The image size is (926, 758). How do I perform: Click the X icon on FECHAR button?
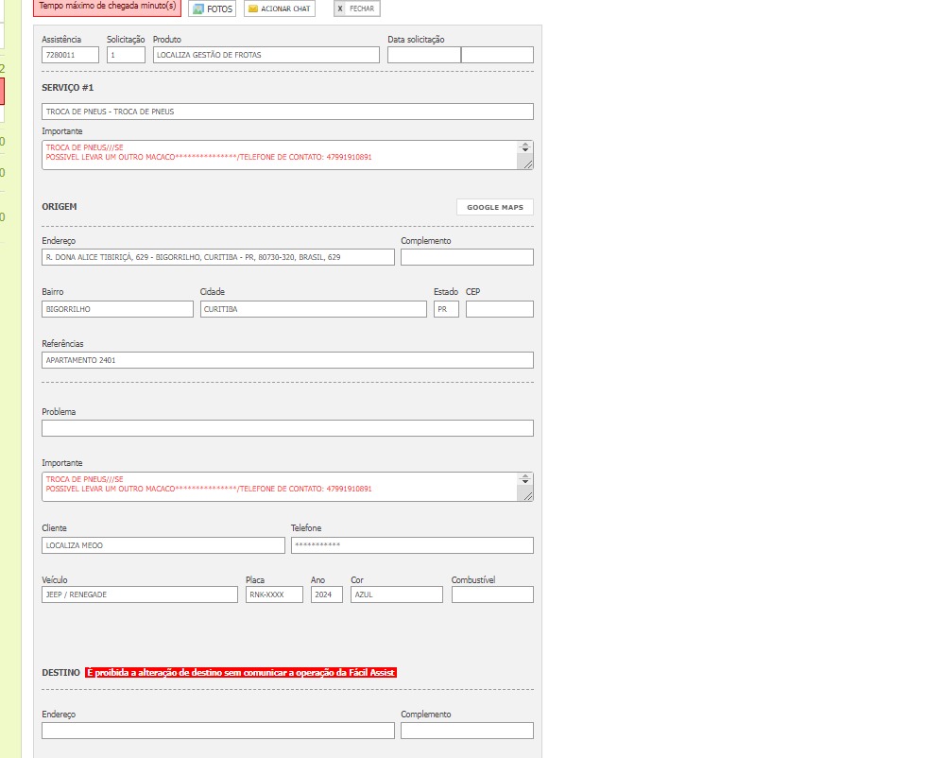point(339,9)
